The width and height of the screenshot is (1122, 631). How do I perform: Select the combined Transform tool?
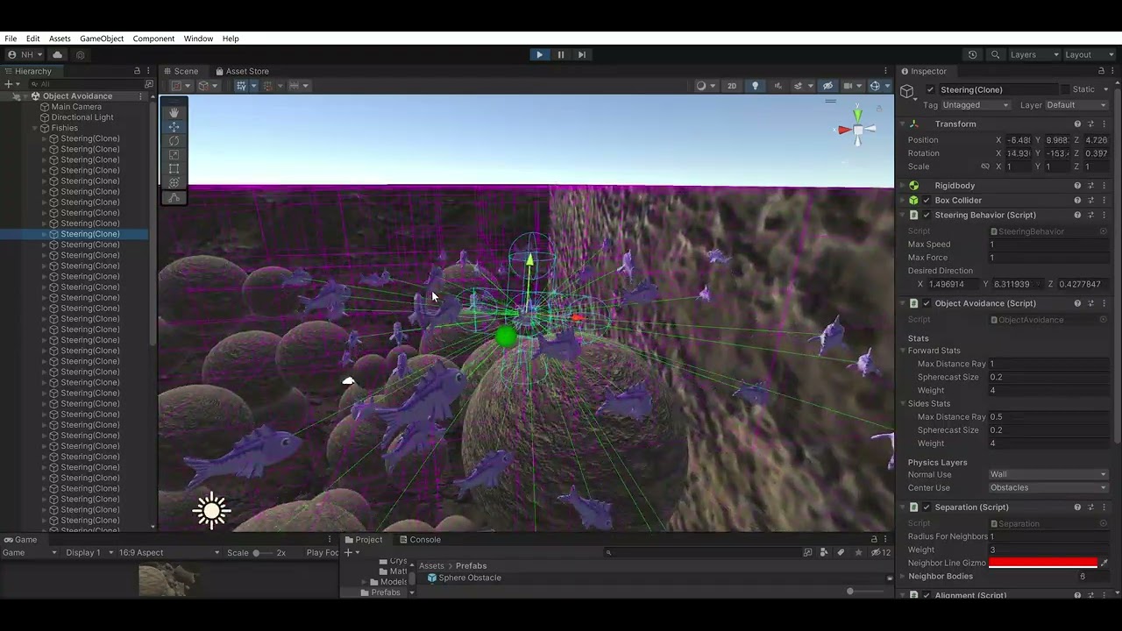click(x=174, y=182)
